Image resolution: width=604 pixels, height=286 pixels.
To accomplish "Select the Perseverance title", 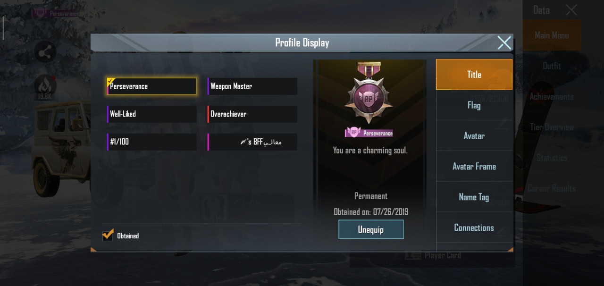I will tap(152, 86).
